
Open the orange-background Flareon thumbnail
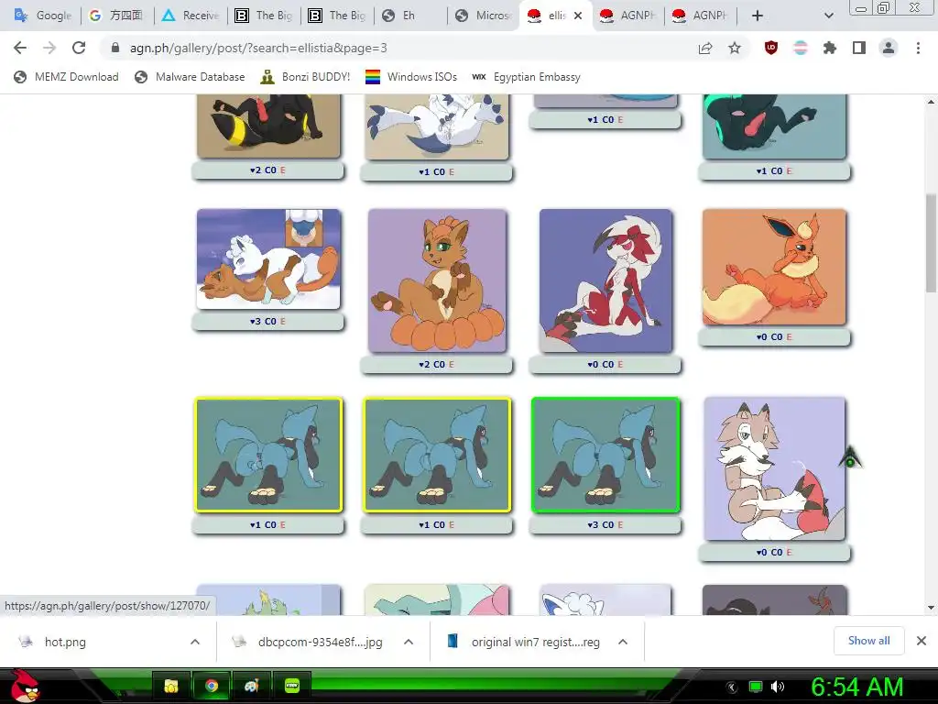pos(774,267)
